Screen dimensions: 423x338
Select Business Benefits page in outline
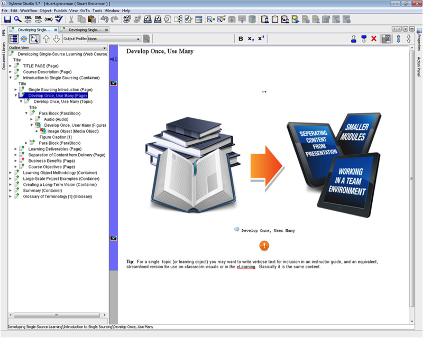[51, 161]
